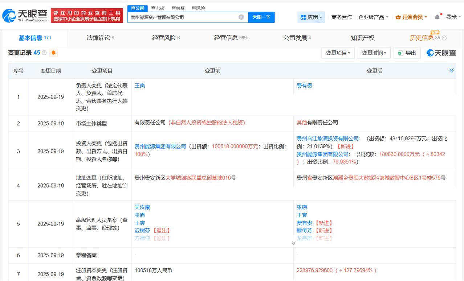Open the 企业级产品 dropdown

[x=373, y=17]
